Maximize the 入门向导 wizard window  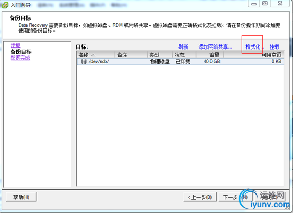tap(265, 4)
